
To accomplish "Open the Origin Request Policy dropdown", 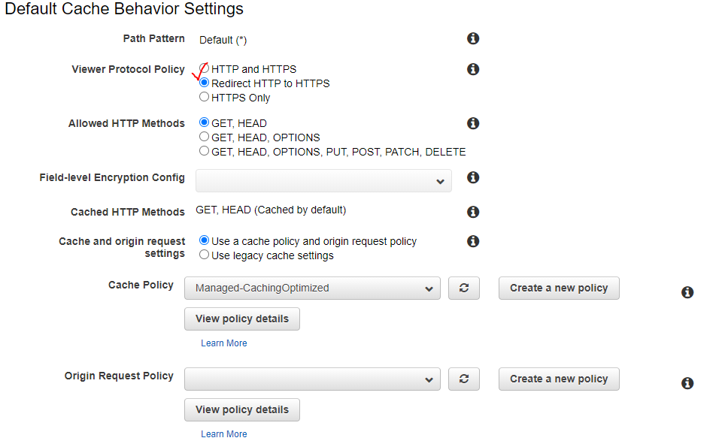I will point(312,379).
